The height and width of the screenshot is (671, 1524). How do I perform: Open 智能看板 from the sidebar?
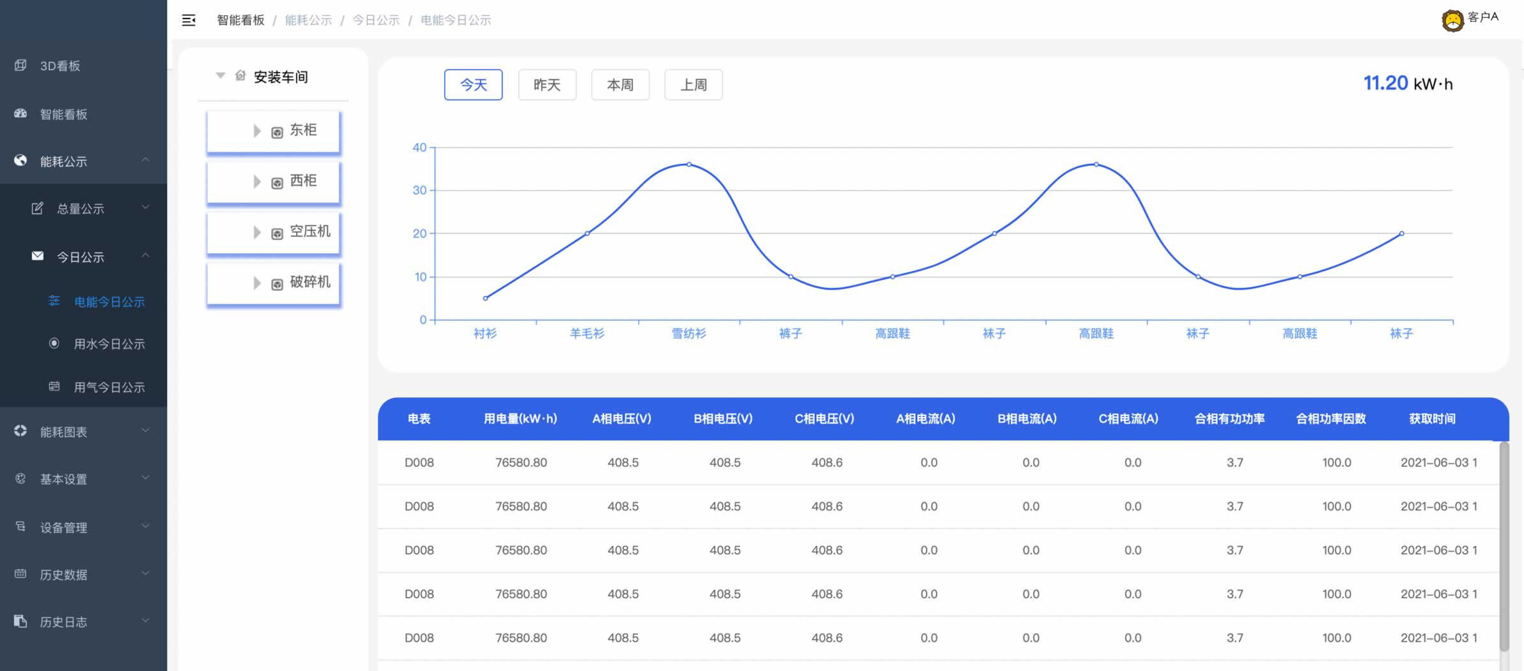pos(20,114)
